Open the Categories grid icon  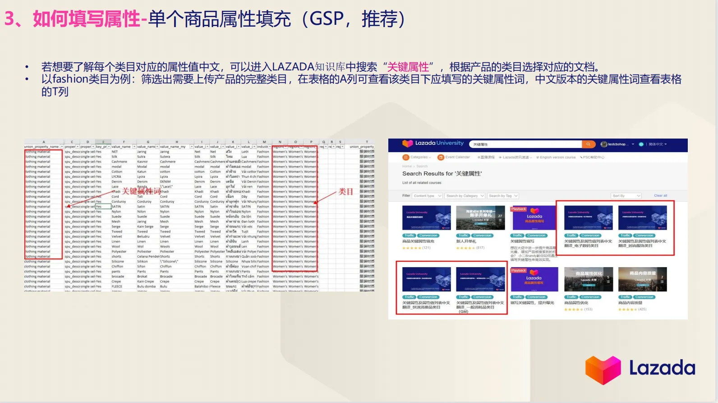pos(405,157)
